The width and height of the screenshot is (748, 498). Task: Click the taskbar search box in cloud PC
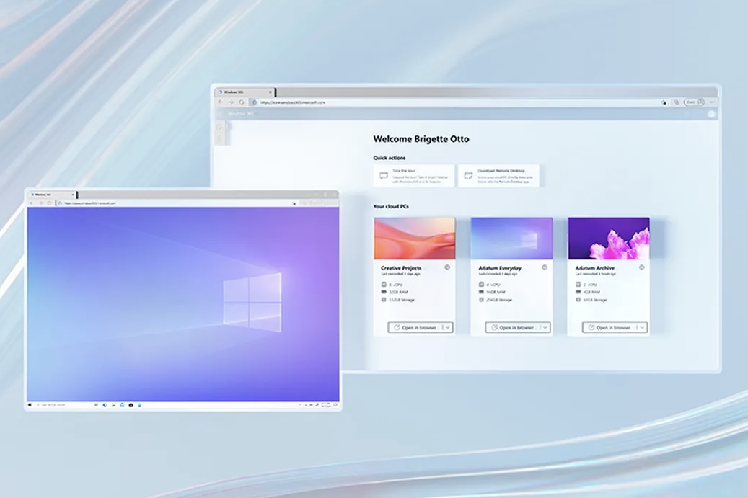pyautogui.click(x=63, y=405)
